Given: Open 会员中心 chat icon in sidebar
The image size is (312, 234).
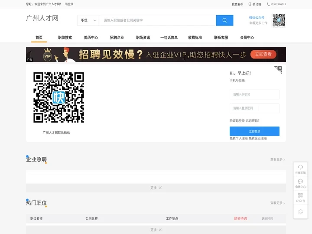Looking at the screenshot, I should [300, 183].
